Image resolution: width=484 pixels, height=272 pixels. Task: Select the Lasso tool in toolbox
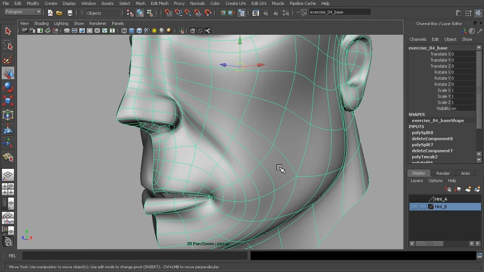pos(8,46)
